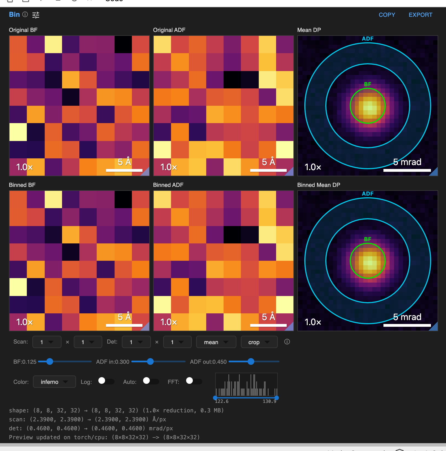Open the crop edge mode dropdown
This screenshot has width=446, height=451.
click(x=259, y=342)
